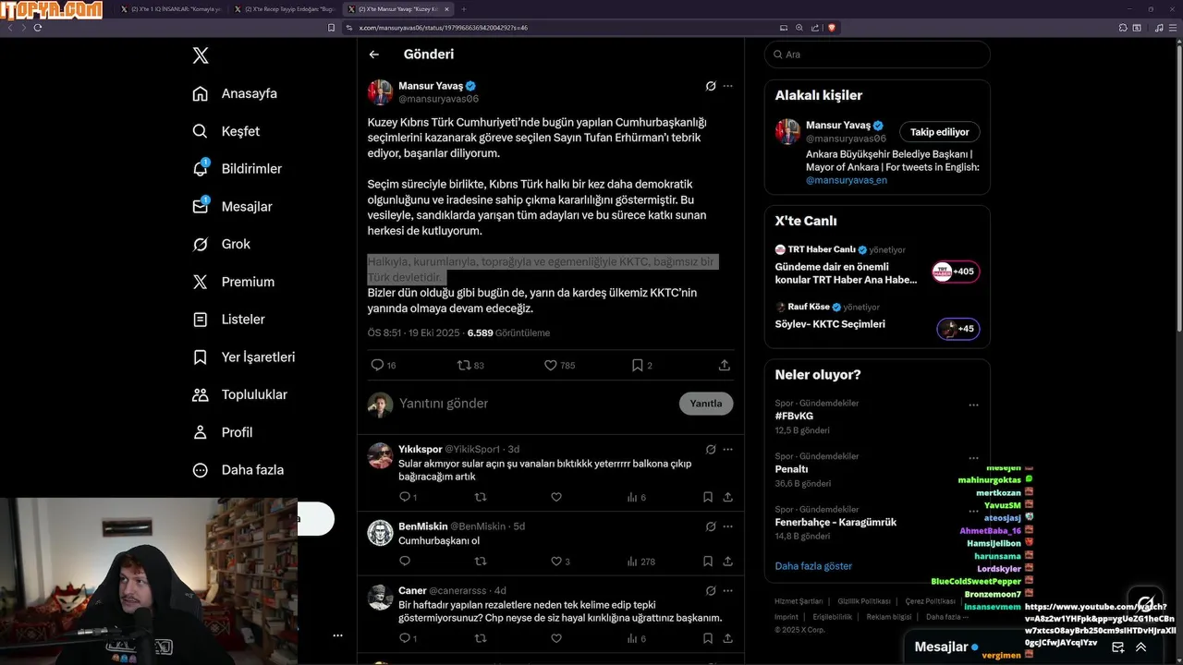
Task: Open the #FBvKG trending topic
Action: pos(794,416)
